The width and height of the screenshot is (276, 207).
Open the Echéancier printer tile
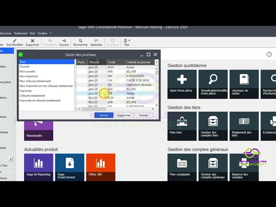268,126
